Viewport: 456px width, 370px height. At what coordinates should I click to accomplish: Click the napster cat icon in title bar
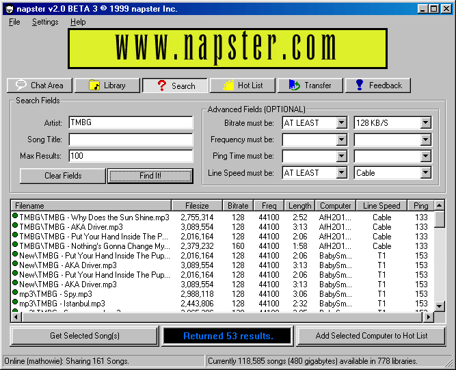(10, 9)
